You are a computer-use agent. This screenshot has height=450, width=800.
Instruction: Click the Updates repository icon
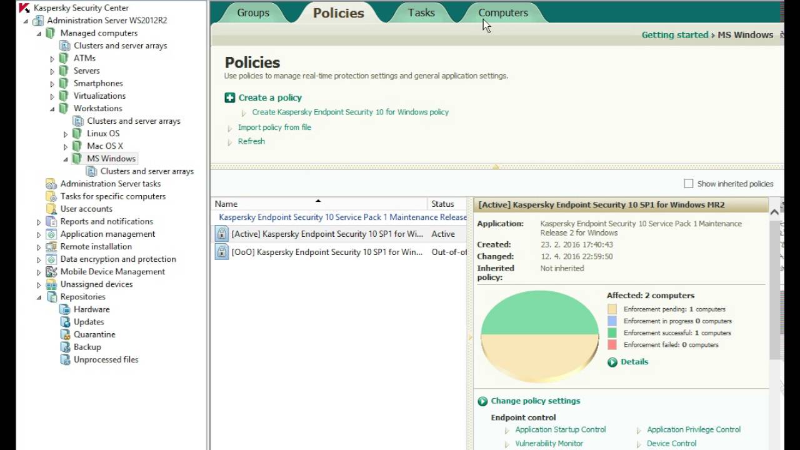coord(65,322)
